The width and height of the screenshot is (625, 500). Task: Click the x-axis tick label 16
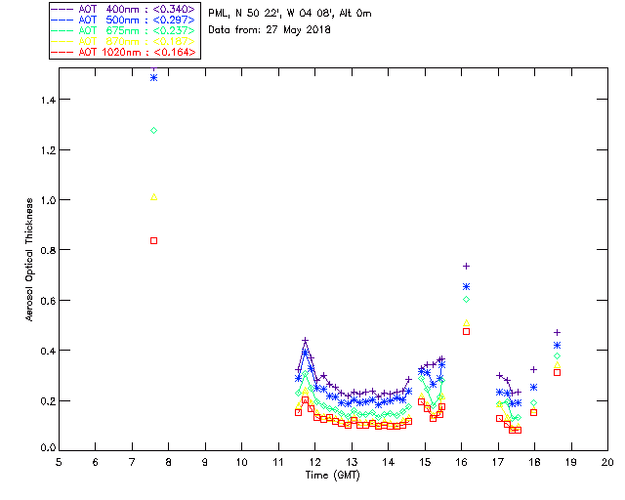click(462, 462)
